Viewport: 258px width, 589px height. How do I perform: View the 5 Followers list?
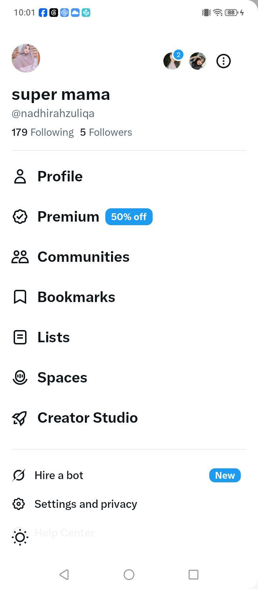(106, 133)
